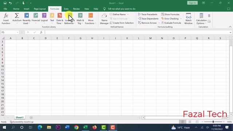The image size is (233, 131).
Task: Click Define Name button
Action: pos(118,15)
